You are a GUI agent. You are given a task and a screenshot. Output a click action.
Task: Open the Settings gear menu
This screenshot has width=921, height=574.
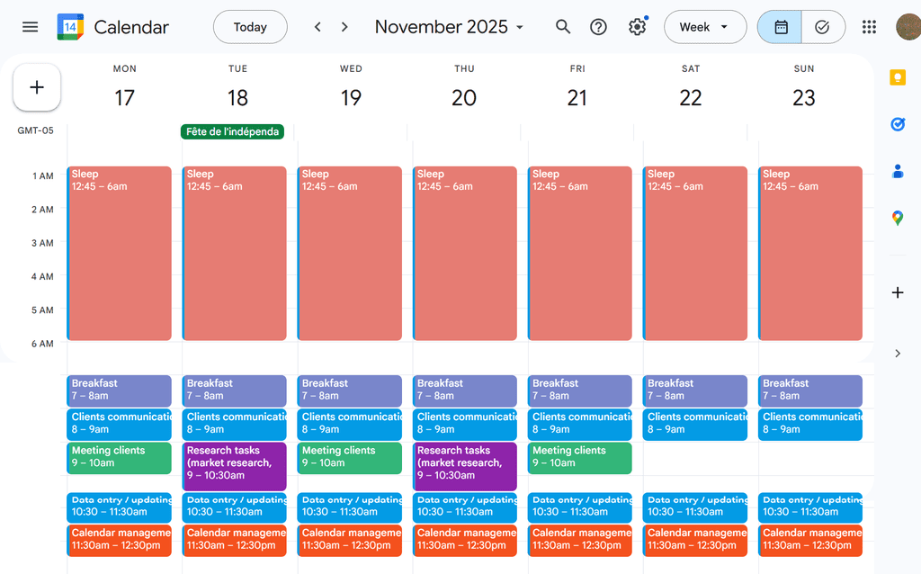[x=637, y=27]
